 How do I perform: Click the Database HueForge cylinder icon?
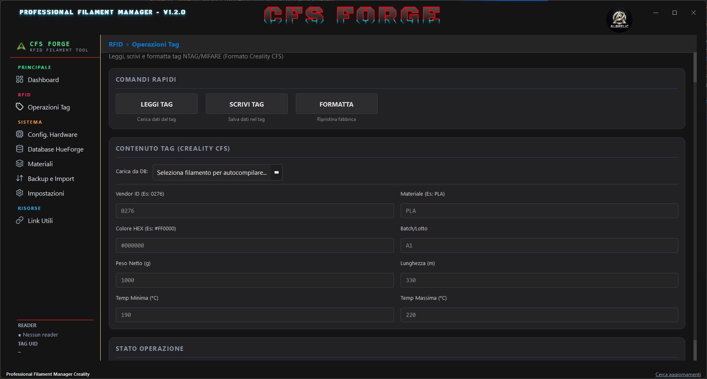pyautogui.click(x=20, y=149)
